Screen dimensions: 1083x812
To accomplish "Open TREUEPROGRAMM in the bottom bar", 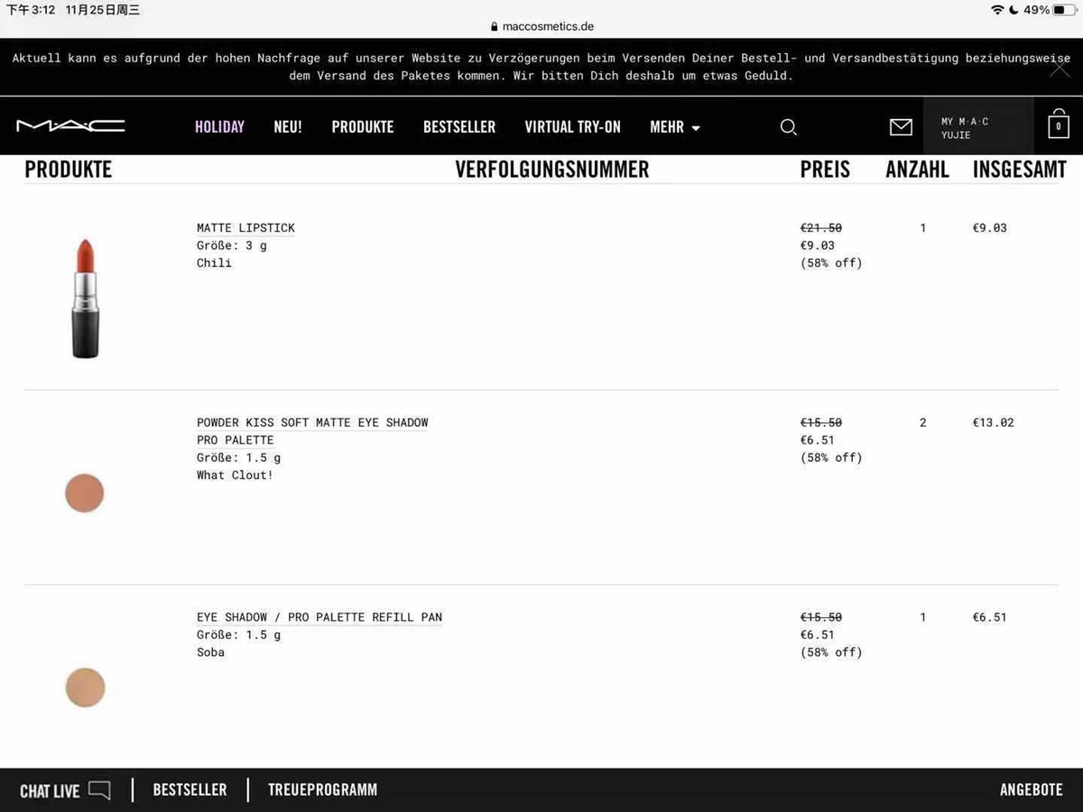I will tap(322, 789).
